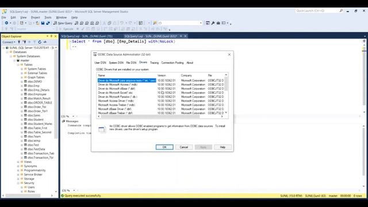The image size is (368, 207).
Task: Open the 131 % zoom dropdown in editor
Action: pos(73,116)
